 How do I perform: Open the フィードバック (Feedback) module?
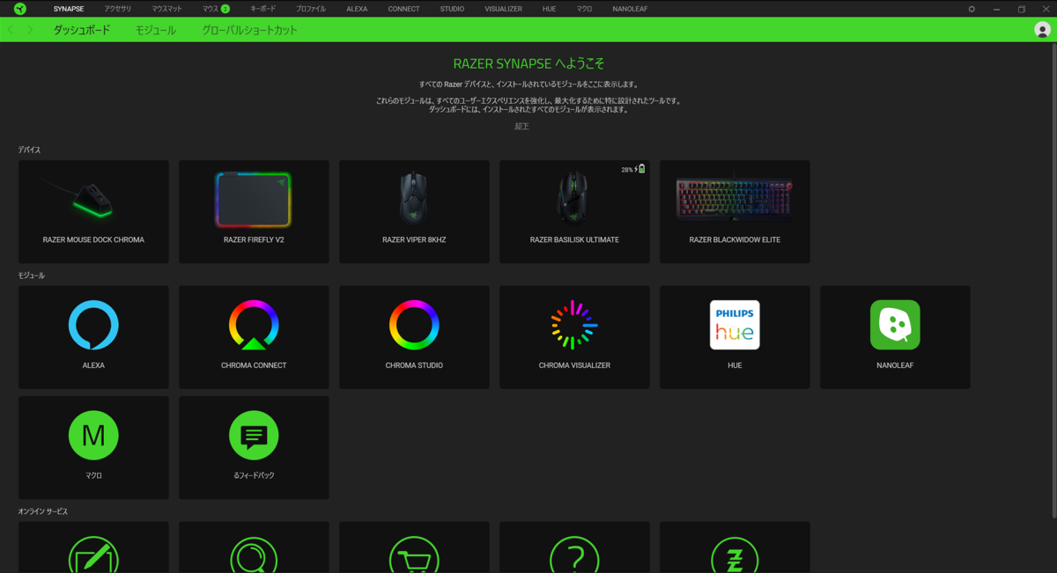coord(254,447)
